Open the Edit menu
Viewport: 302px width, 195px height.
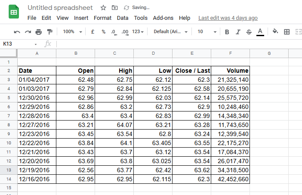tap(46, 18)
